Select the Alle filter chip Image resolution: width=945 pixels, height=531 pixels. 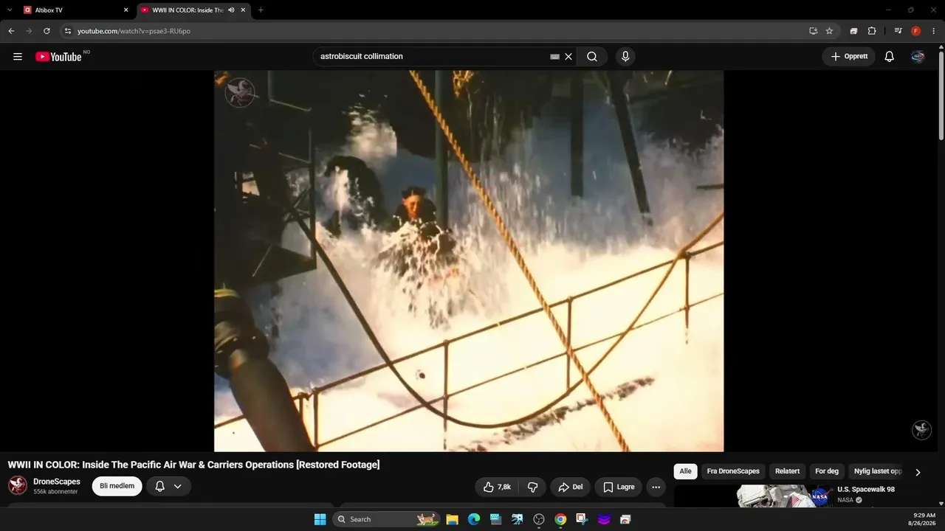click(x=685, y=471)
